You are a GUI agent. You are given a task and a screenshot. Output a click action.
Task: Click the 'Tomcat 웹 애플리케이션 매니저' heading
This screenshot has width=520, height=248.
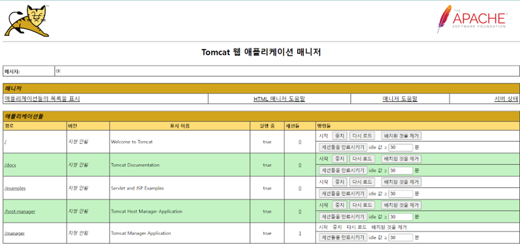coord(261,53)
